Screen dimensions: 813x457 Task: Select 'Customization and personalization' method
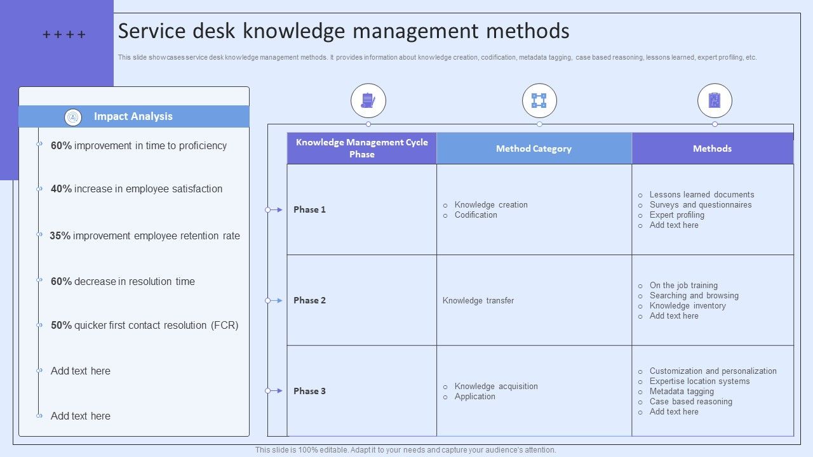pyautogui.click(x=713, y=371)
